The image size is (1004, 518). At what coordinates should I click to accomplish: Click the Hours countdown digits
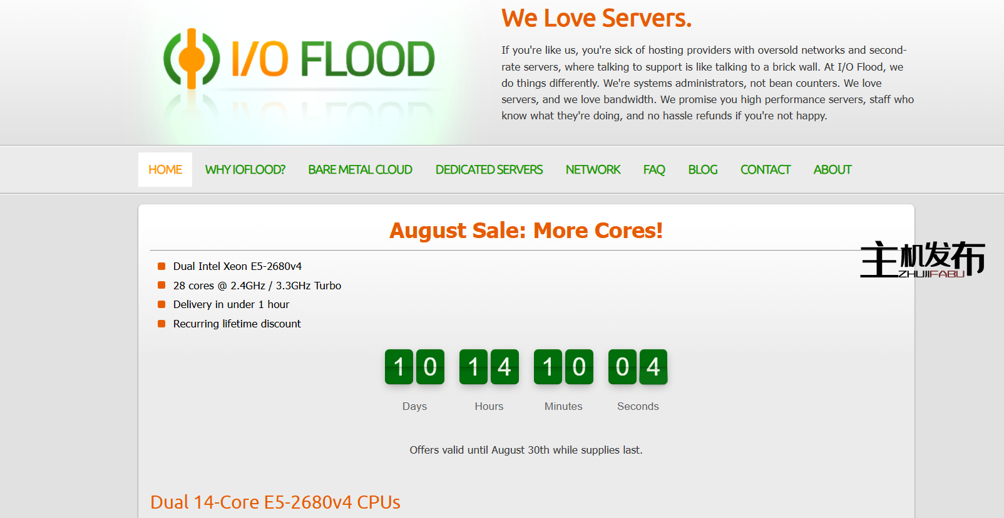489,367
